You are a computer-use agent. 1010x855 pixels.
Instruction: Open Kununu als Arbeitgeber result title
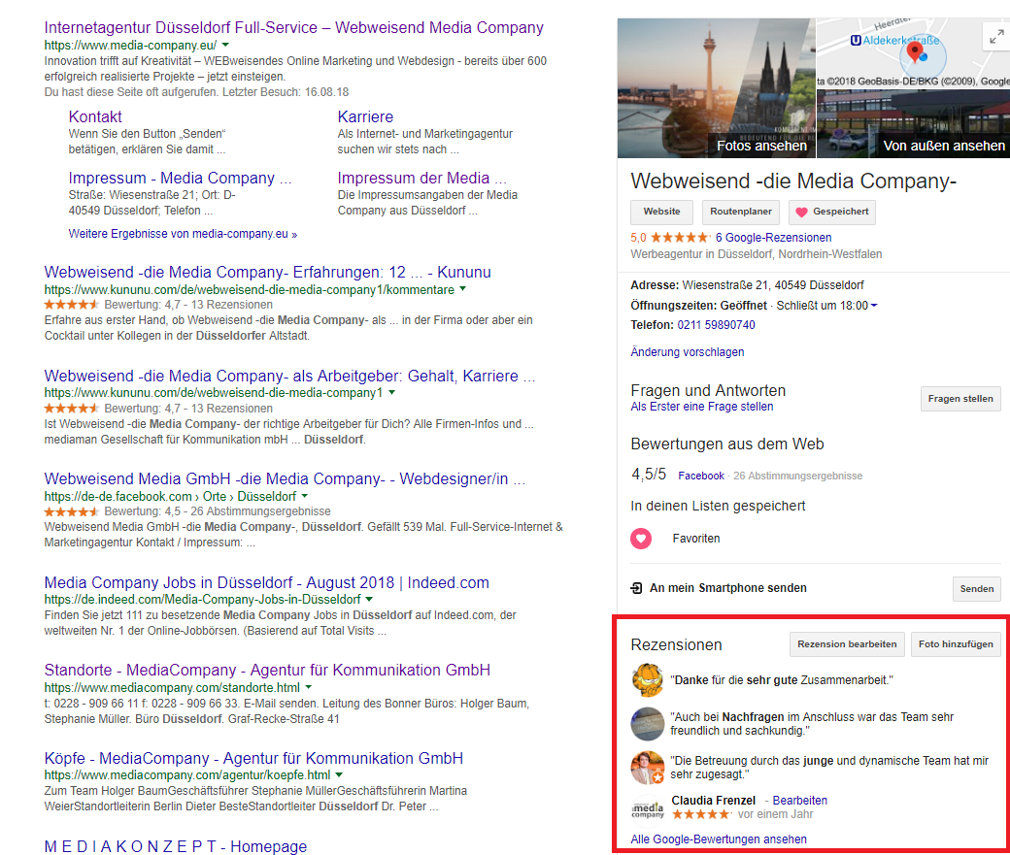(x=289, y=376)
